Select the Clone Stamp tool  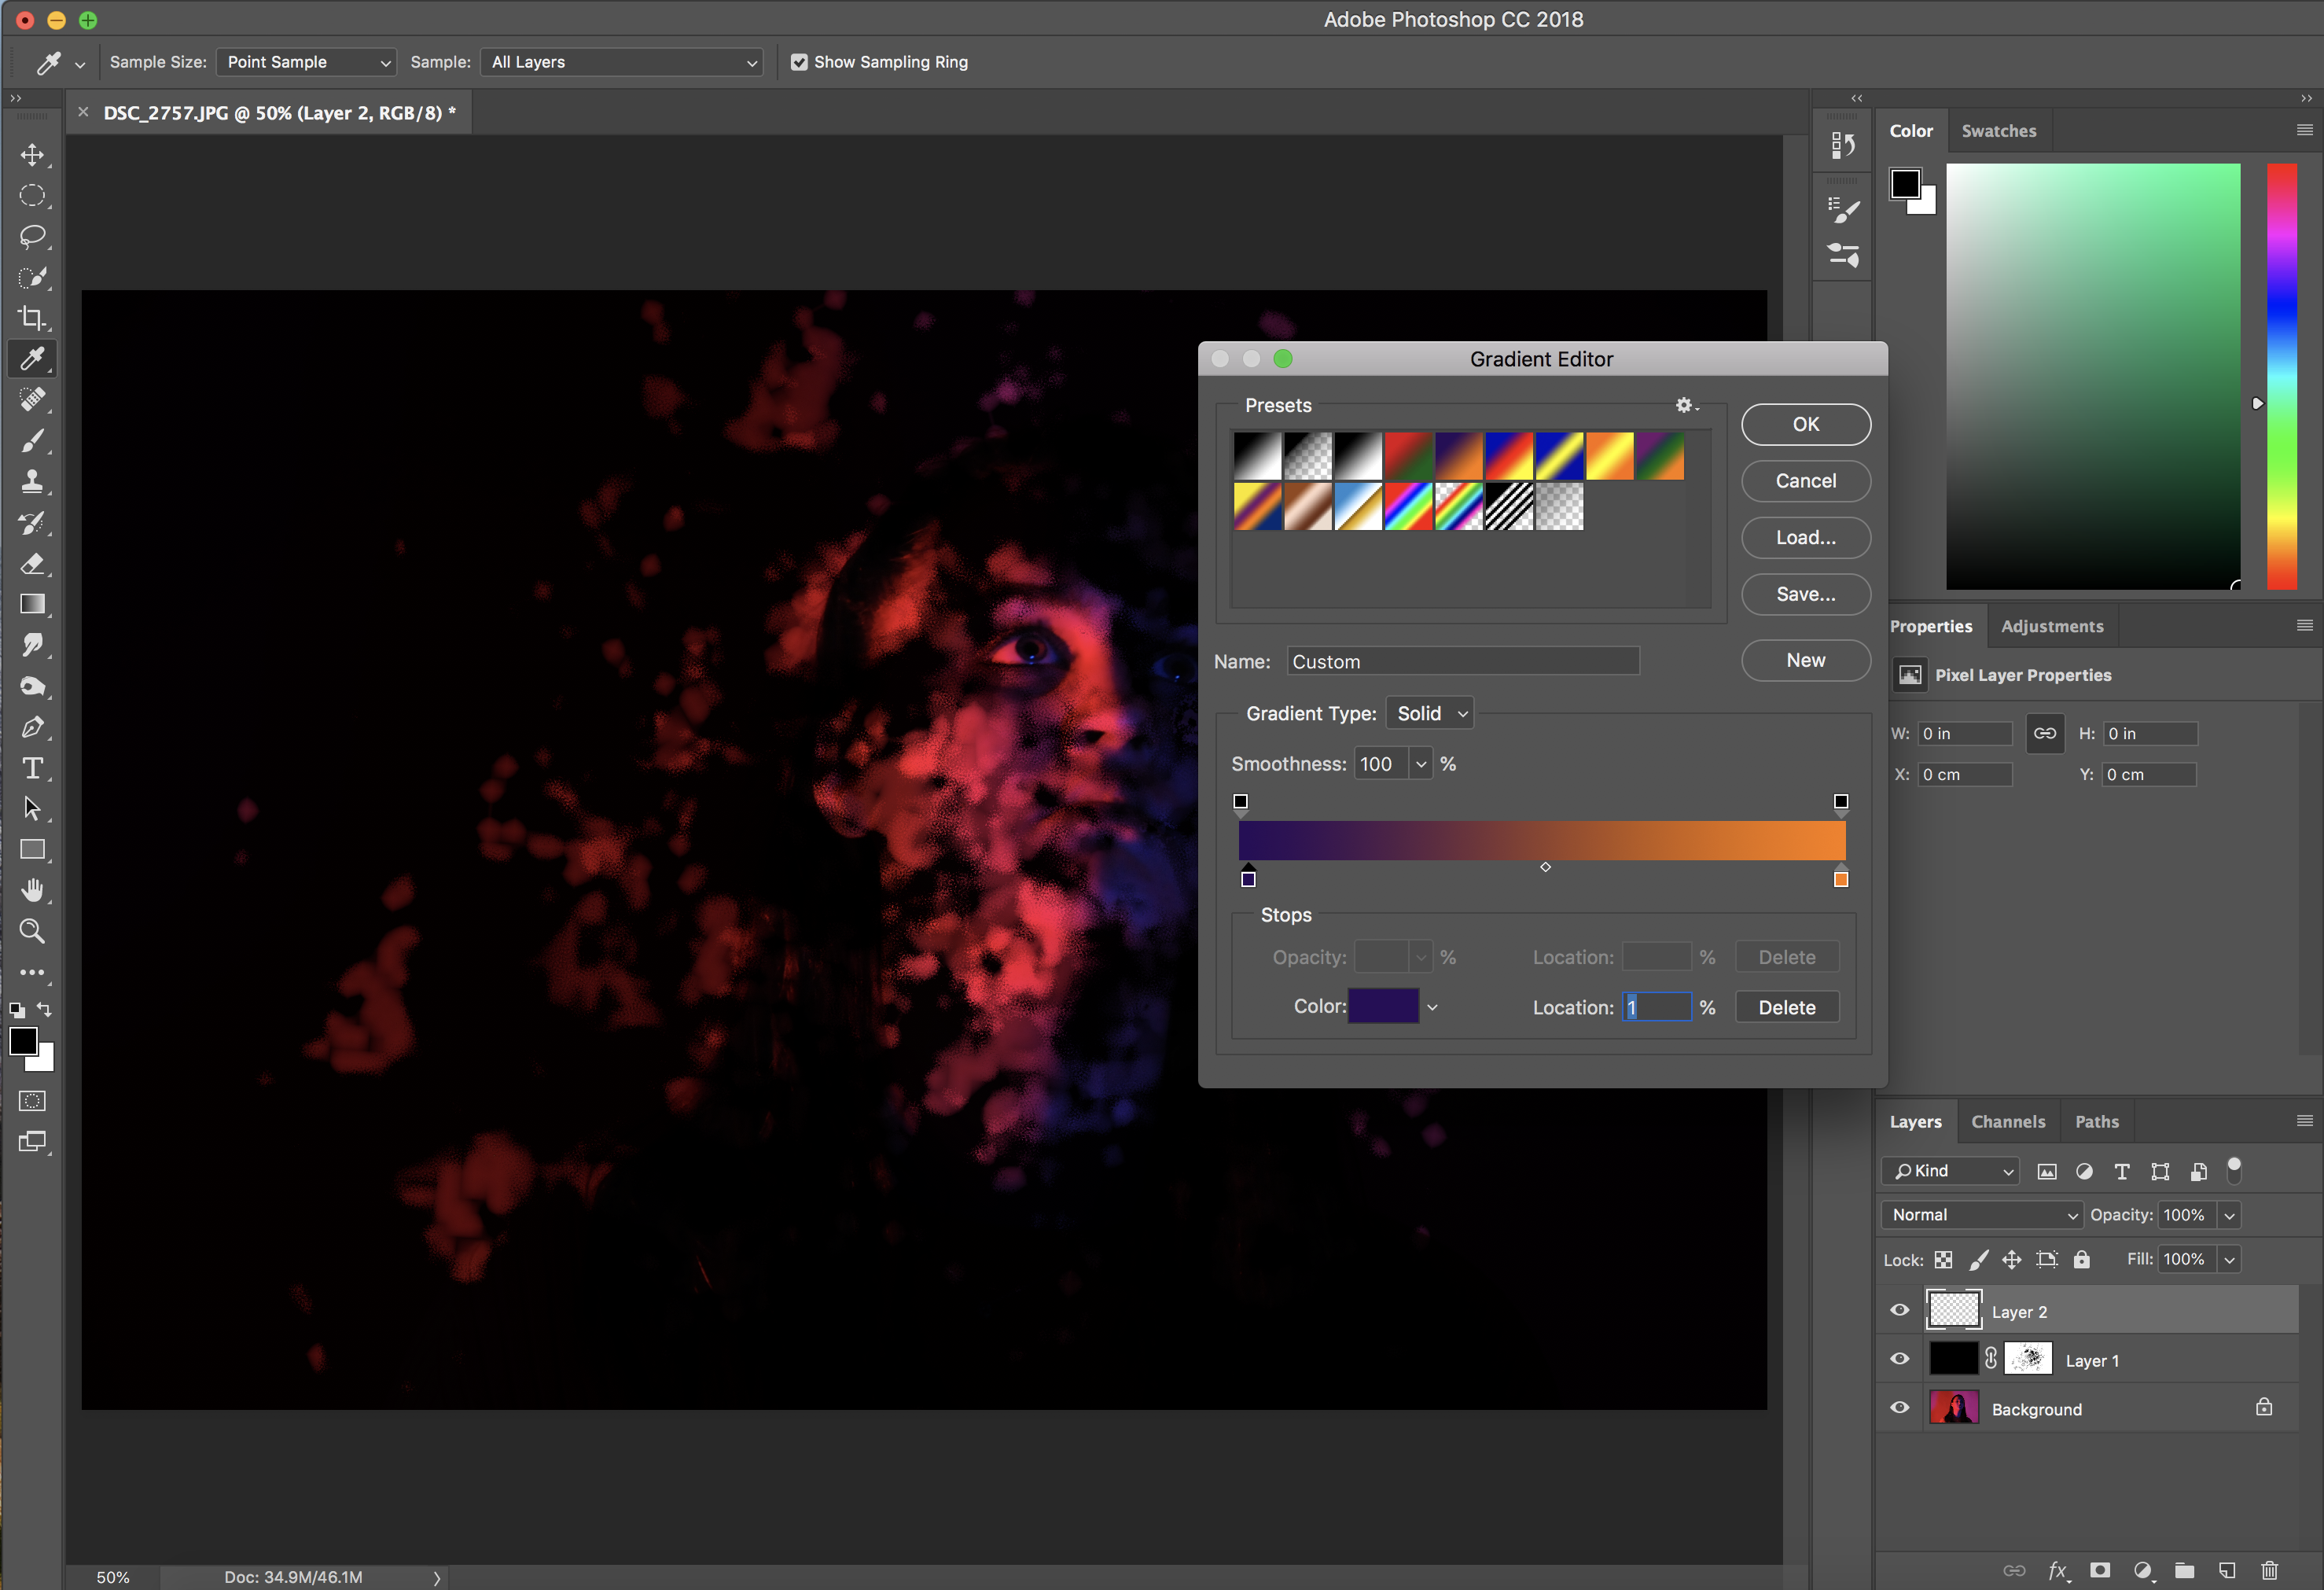point(32,482)
